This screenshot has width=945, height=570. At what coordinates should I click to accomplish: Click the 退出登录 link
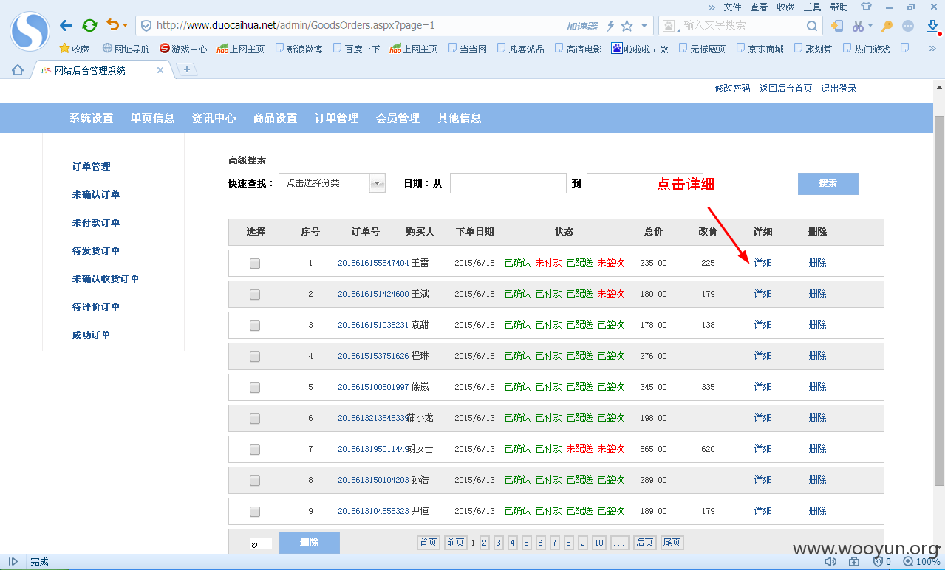click(x=839, y=89)
